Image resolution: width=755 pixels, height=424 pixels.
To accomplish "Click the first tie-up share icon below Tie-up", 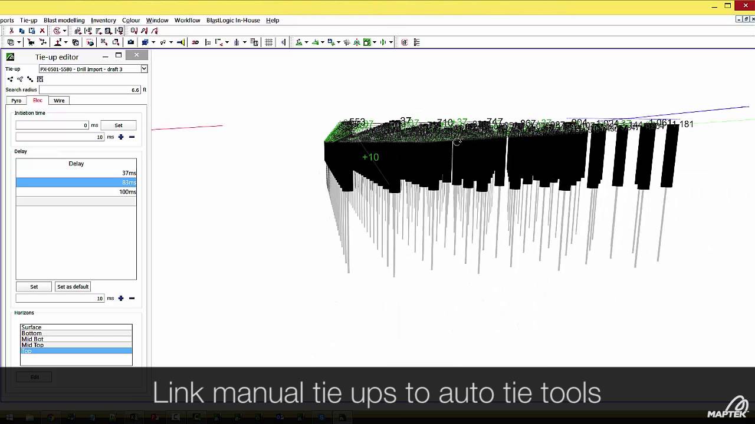I will pyautogui.click(x=10, y=79).
